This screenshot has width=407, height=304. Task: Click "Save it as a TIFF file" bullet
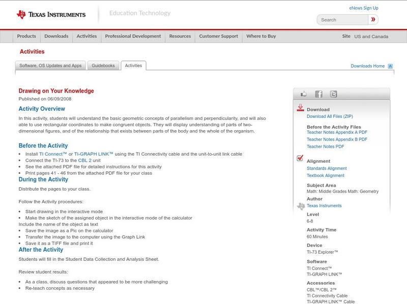(59, 244)
